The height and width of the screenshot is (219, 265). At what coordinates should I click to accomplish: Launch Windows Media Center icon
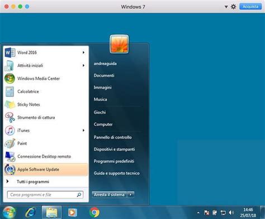[x=10, y=79]
